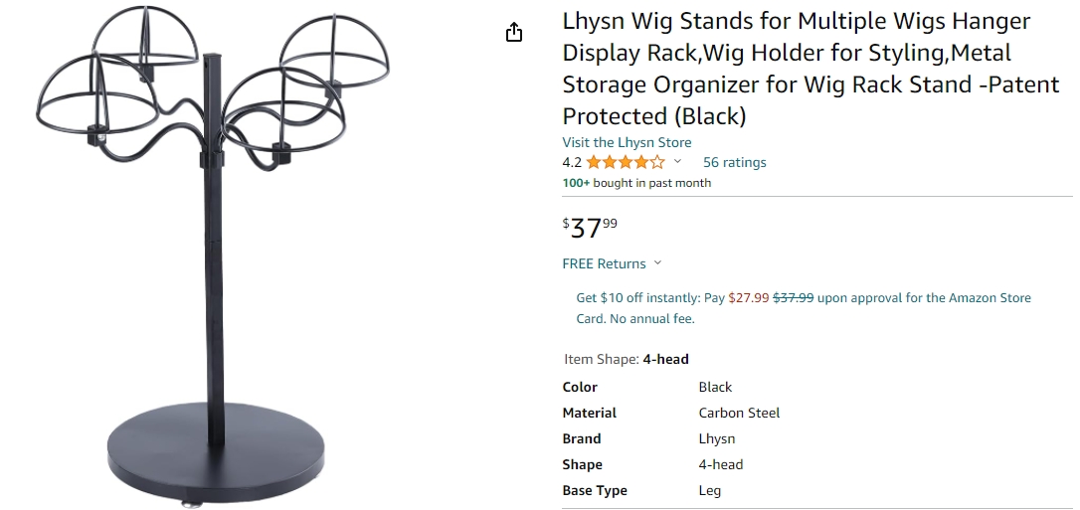The height and width of the screenshot is (510, 1080).
Task: Click the large $37.99 price
Action: click(x=590, y=228)
